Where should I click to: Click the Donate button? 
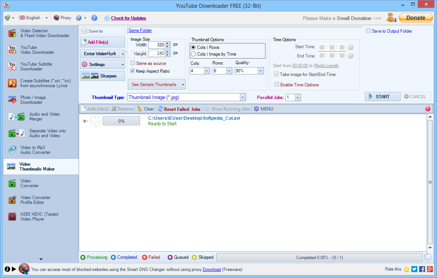[x=415, y=18]
